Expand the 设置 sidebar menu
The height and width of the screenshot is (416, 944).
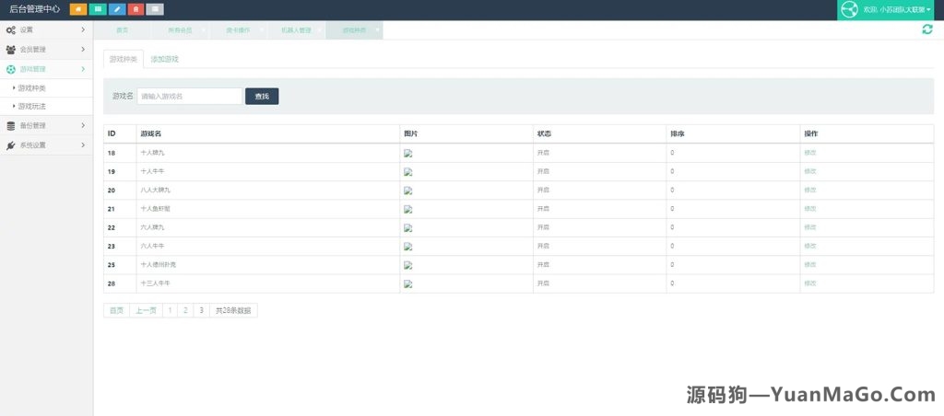click(x=46, y=30)
